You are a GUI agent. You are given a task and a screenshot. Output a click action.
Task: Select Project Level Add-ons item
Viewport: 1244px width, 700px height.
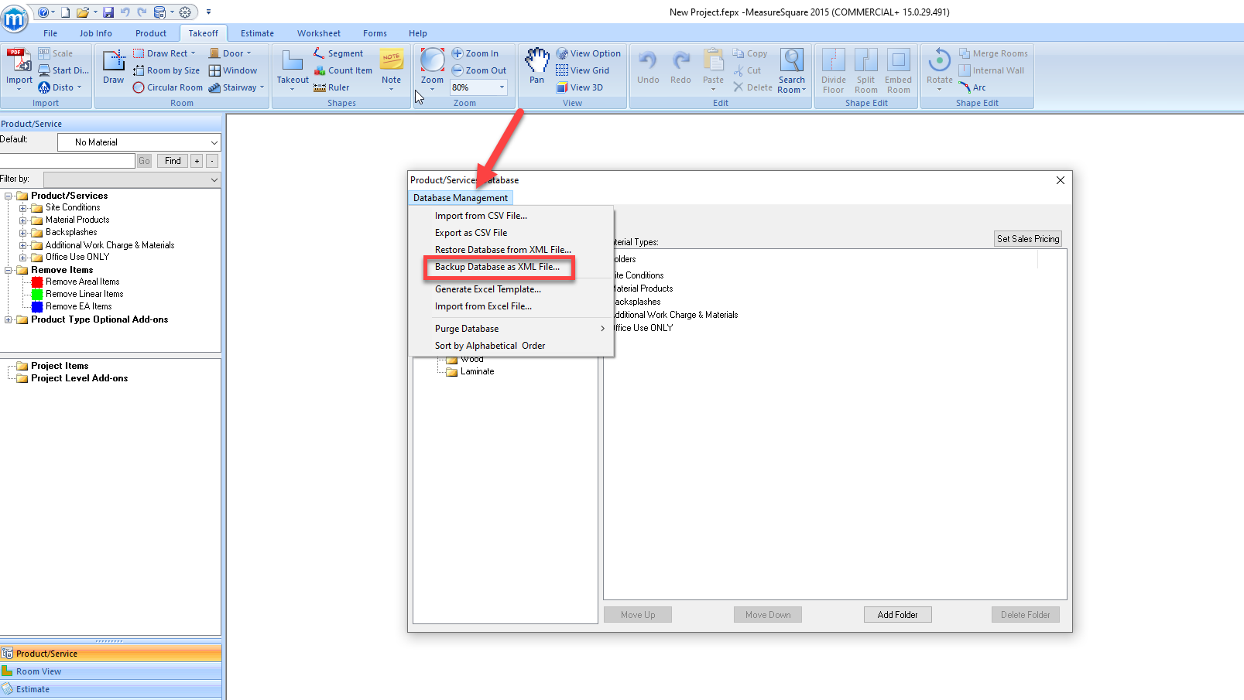[79, 378]
